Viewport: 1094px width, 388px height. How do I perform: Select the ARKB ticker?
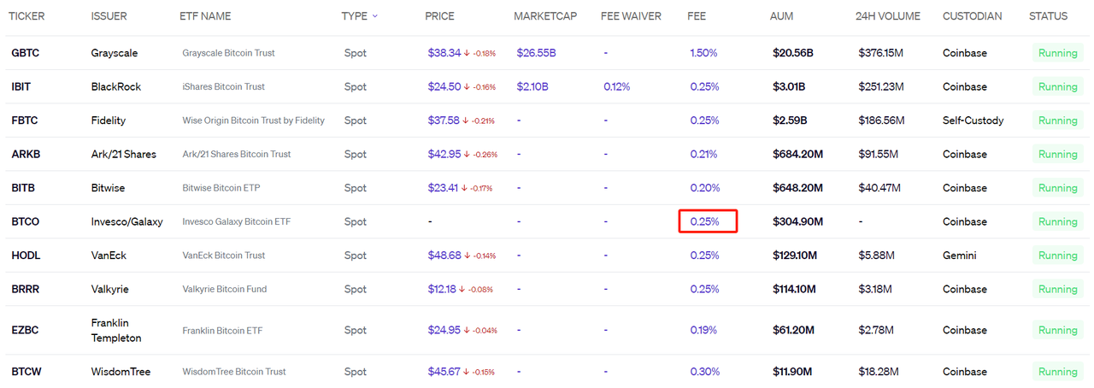click(25, 154)
